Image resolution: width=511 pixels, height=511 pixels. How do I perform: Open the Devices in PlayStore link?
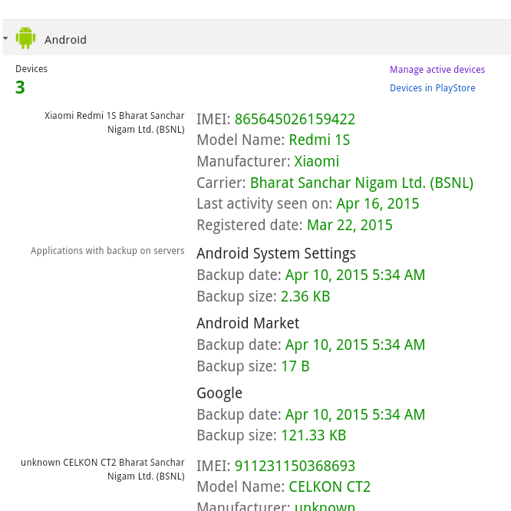point(432,88)
